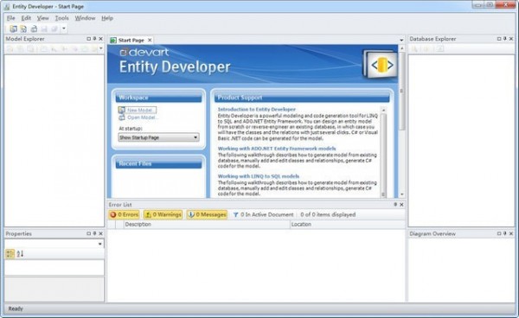The height and width of the screenshot is (318, 519).
Task: Pin the Error List panel
Action: (x=395, y=205)
